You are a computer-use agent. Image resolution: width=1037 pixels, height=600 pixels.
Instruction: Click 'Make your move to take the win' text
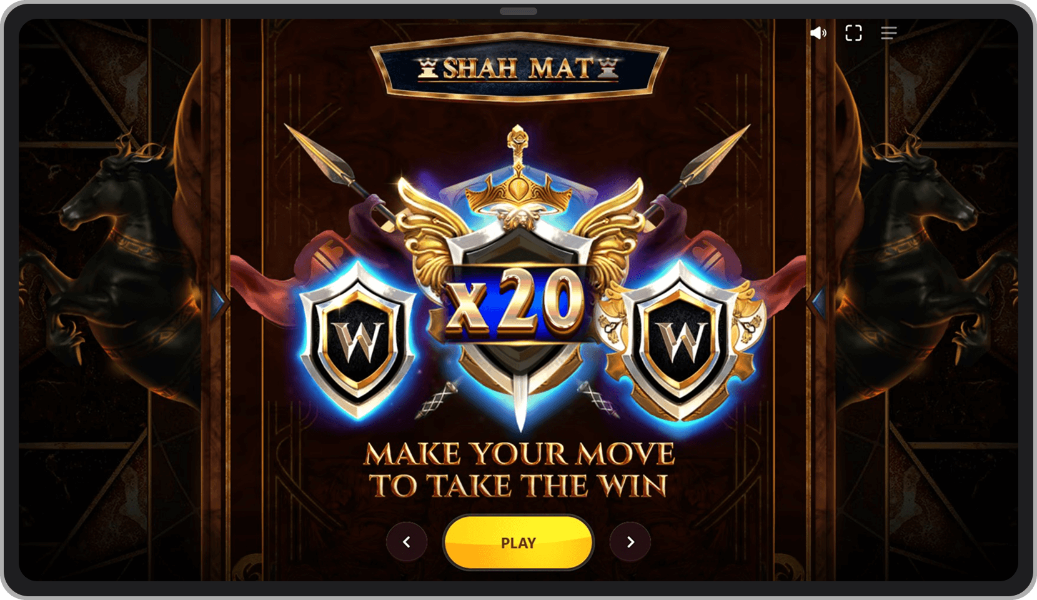point(519,470)
